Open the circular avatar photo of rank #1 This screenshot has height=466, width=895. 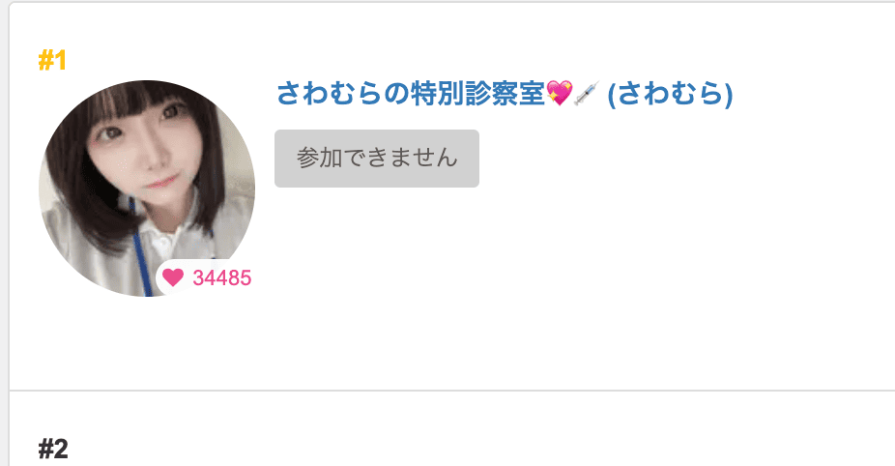click(147, 189)
